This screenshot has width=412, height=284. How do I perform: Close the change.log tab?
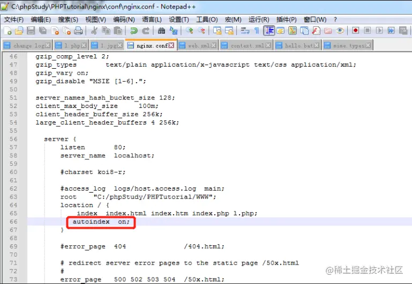pos(48,46)
